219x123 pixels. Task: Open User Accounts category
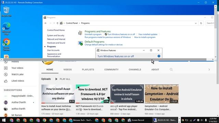(53, 50)
